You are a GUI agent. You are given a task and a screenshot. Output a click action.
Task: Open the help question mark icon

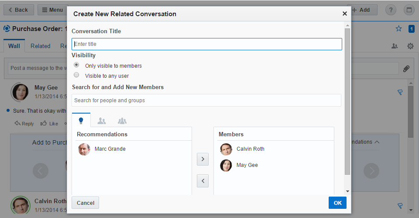[x=391, y=10]
